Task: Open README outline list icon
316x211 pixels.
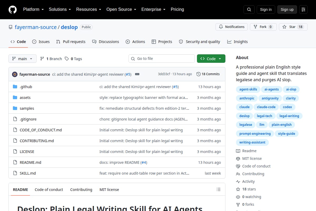Action: coord(218,189)
